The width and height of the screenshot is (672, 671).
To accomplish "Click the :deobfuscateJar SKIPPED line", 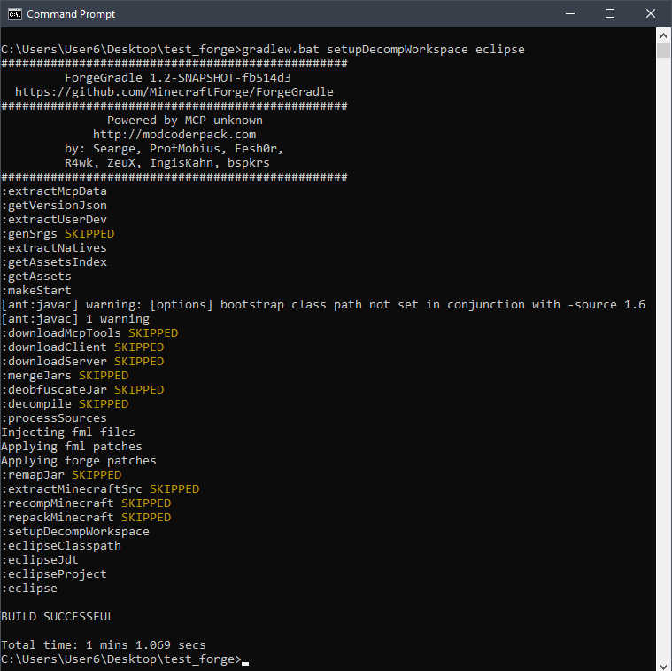I will (82, 389).
